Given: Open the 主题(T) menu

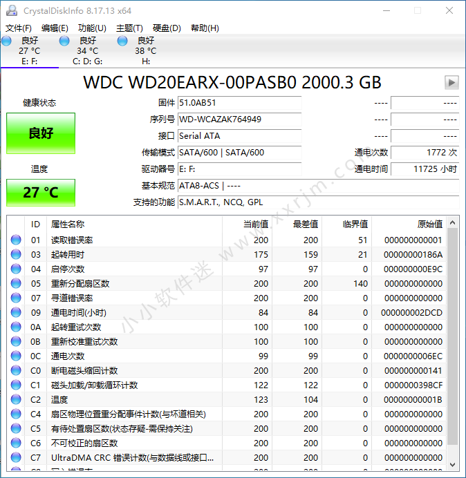Looking at the screenshot, I should (129, 28).
